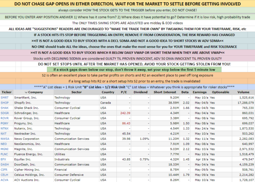Select the red P/E value 242.39
The image size is (255, 182).
point(125,113)
